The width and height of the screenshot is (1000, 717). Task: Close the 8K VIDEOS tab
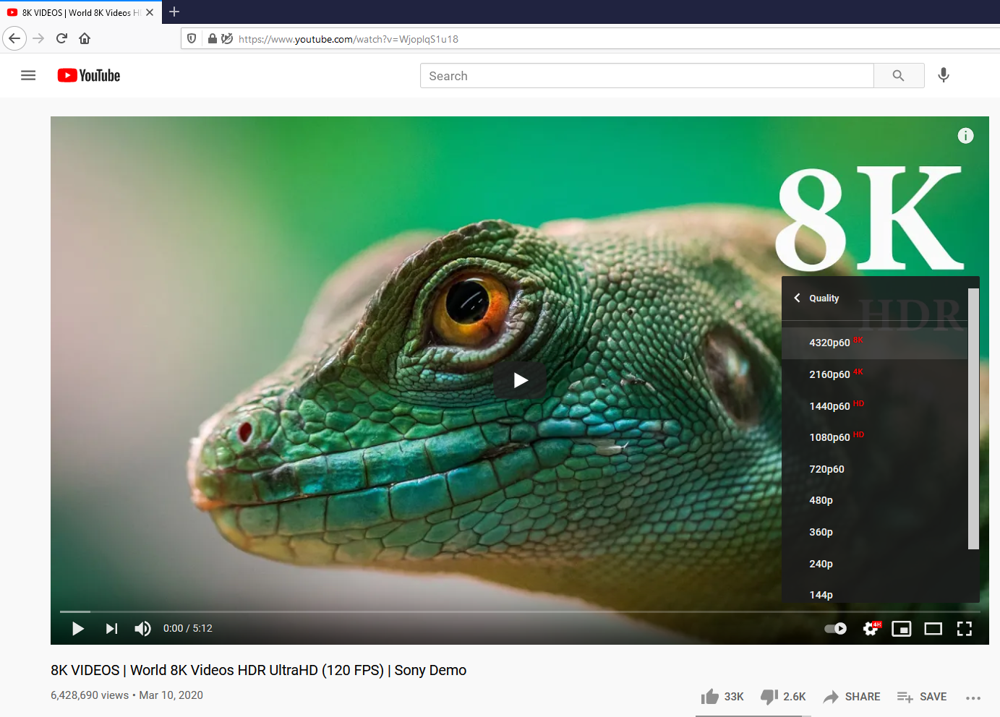150,12
